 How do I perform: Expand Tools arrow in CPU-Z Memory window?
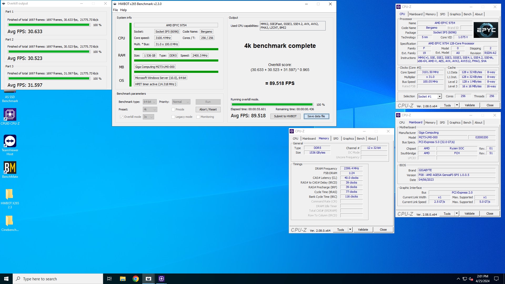350,230
